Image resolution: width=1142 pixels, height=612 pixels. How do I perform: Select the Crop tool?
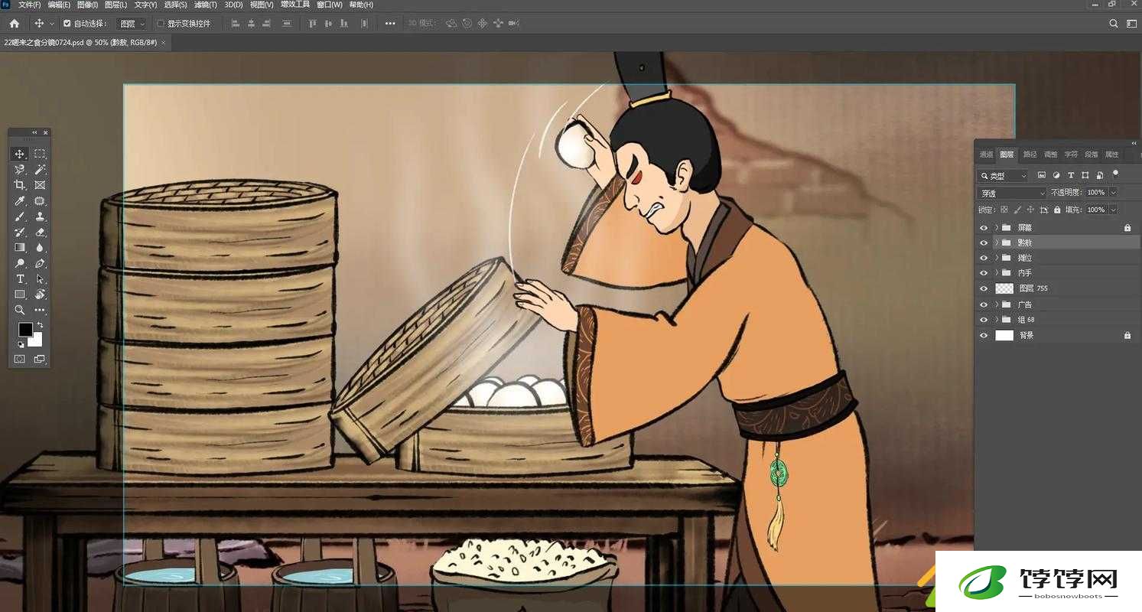coord(20,185)
